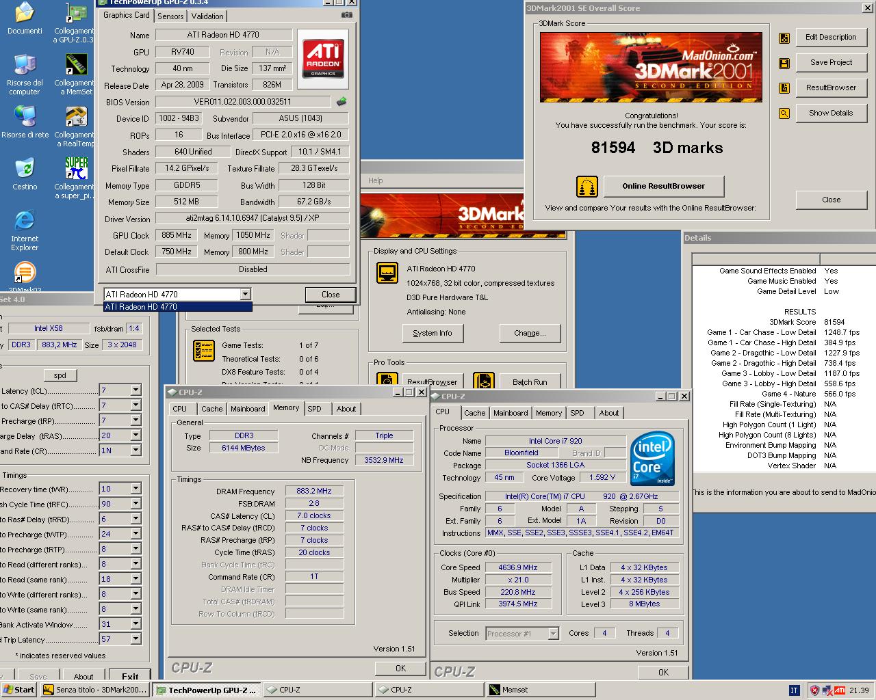
Task: Click the GPU Name field in GPU-Z
Action: click(x=223, y=35)
